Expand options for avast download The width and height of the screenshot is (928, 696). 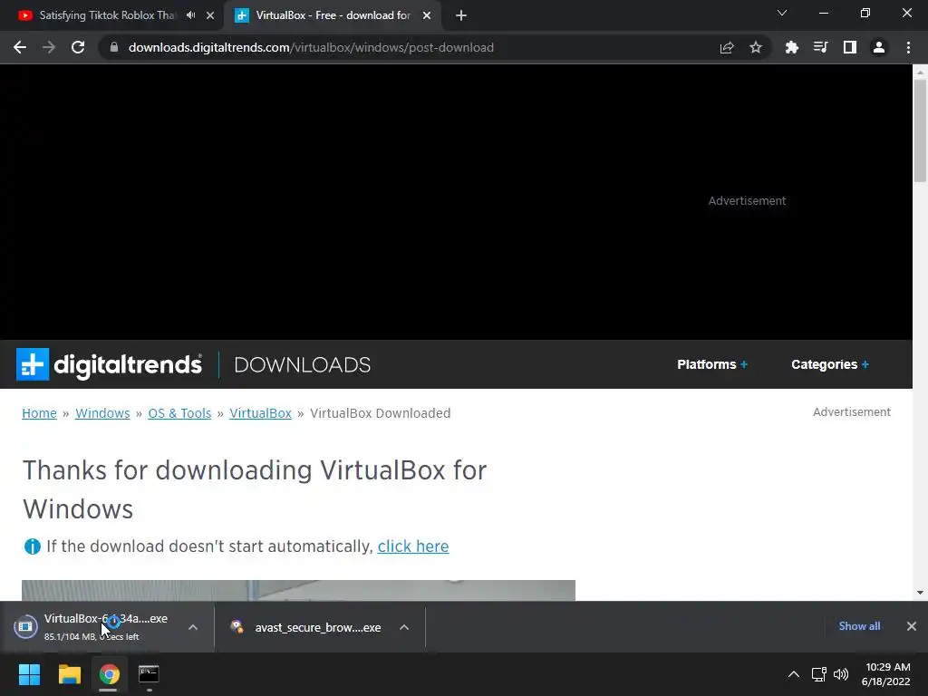(x=404, y=627)
